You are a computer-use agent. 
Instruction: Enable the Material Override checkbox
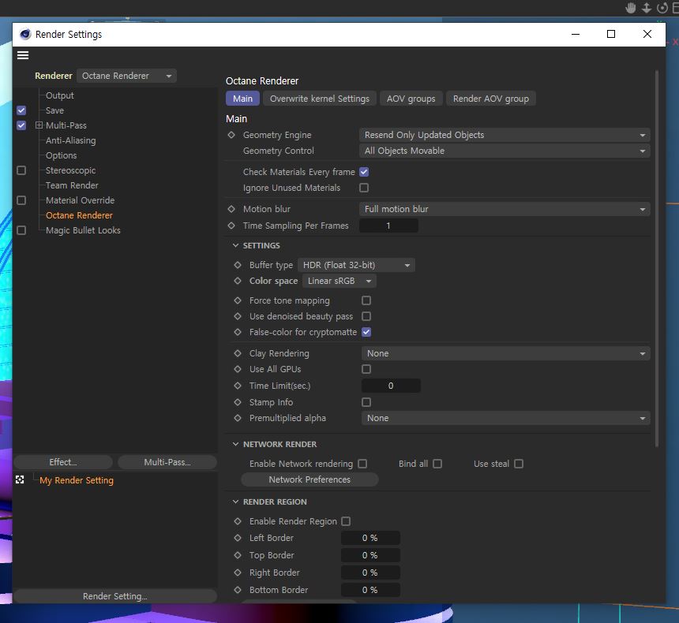[x=21, y=200]
